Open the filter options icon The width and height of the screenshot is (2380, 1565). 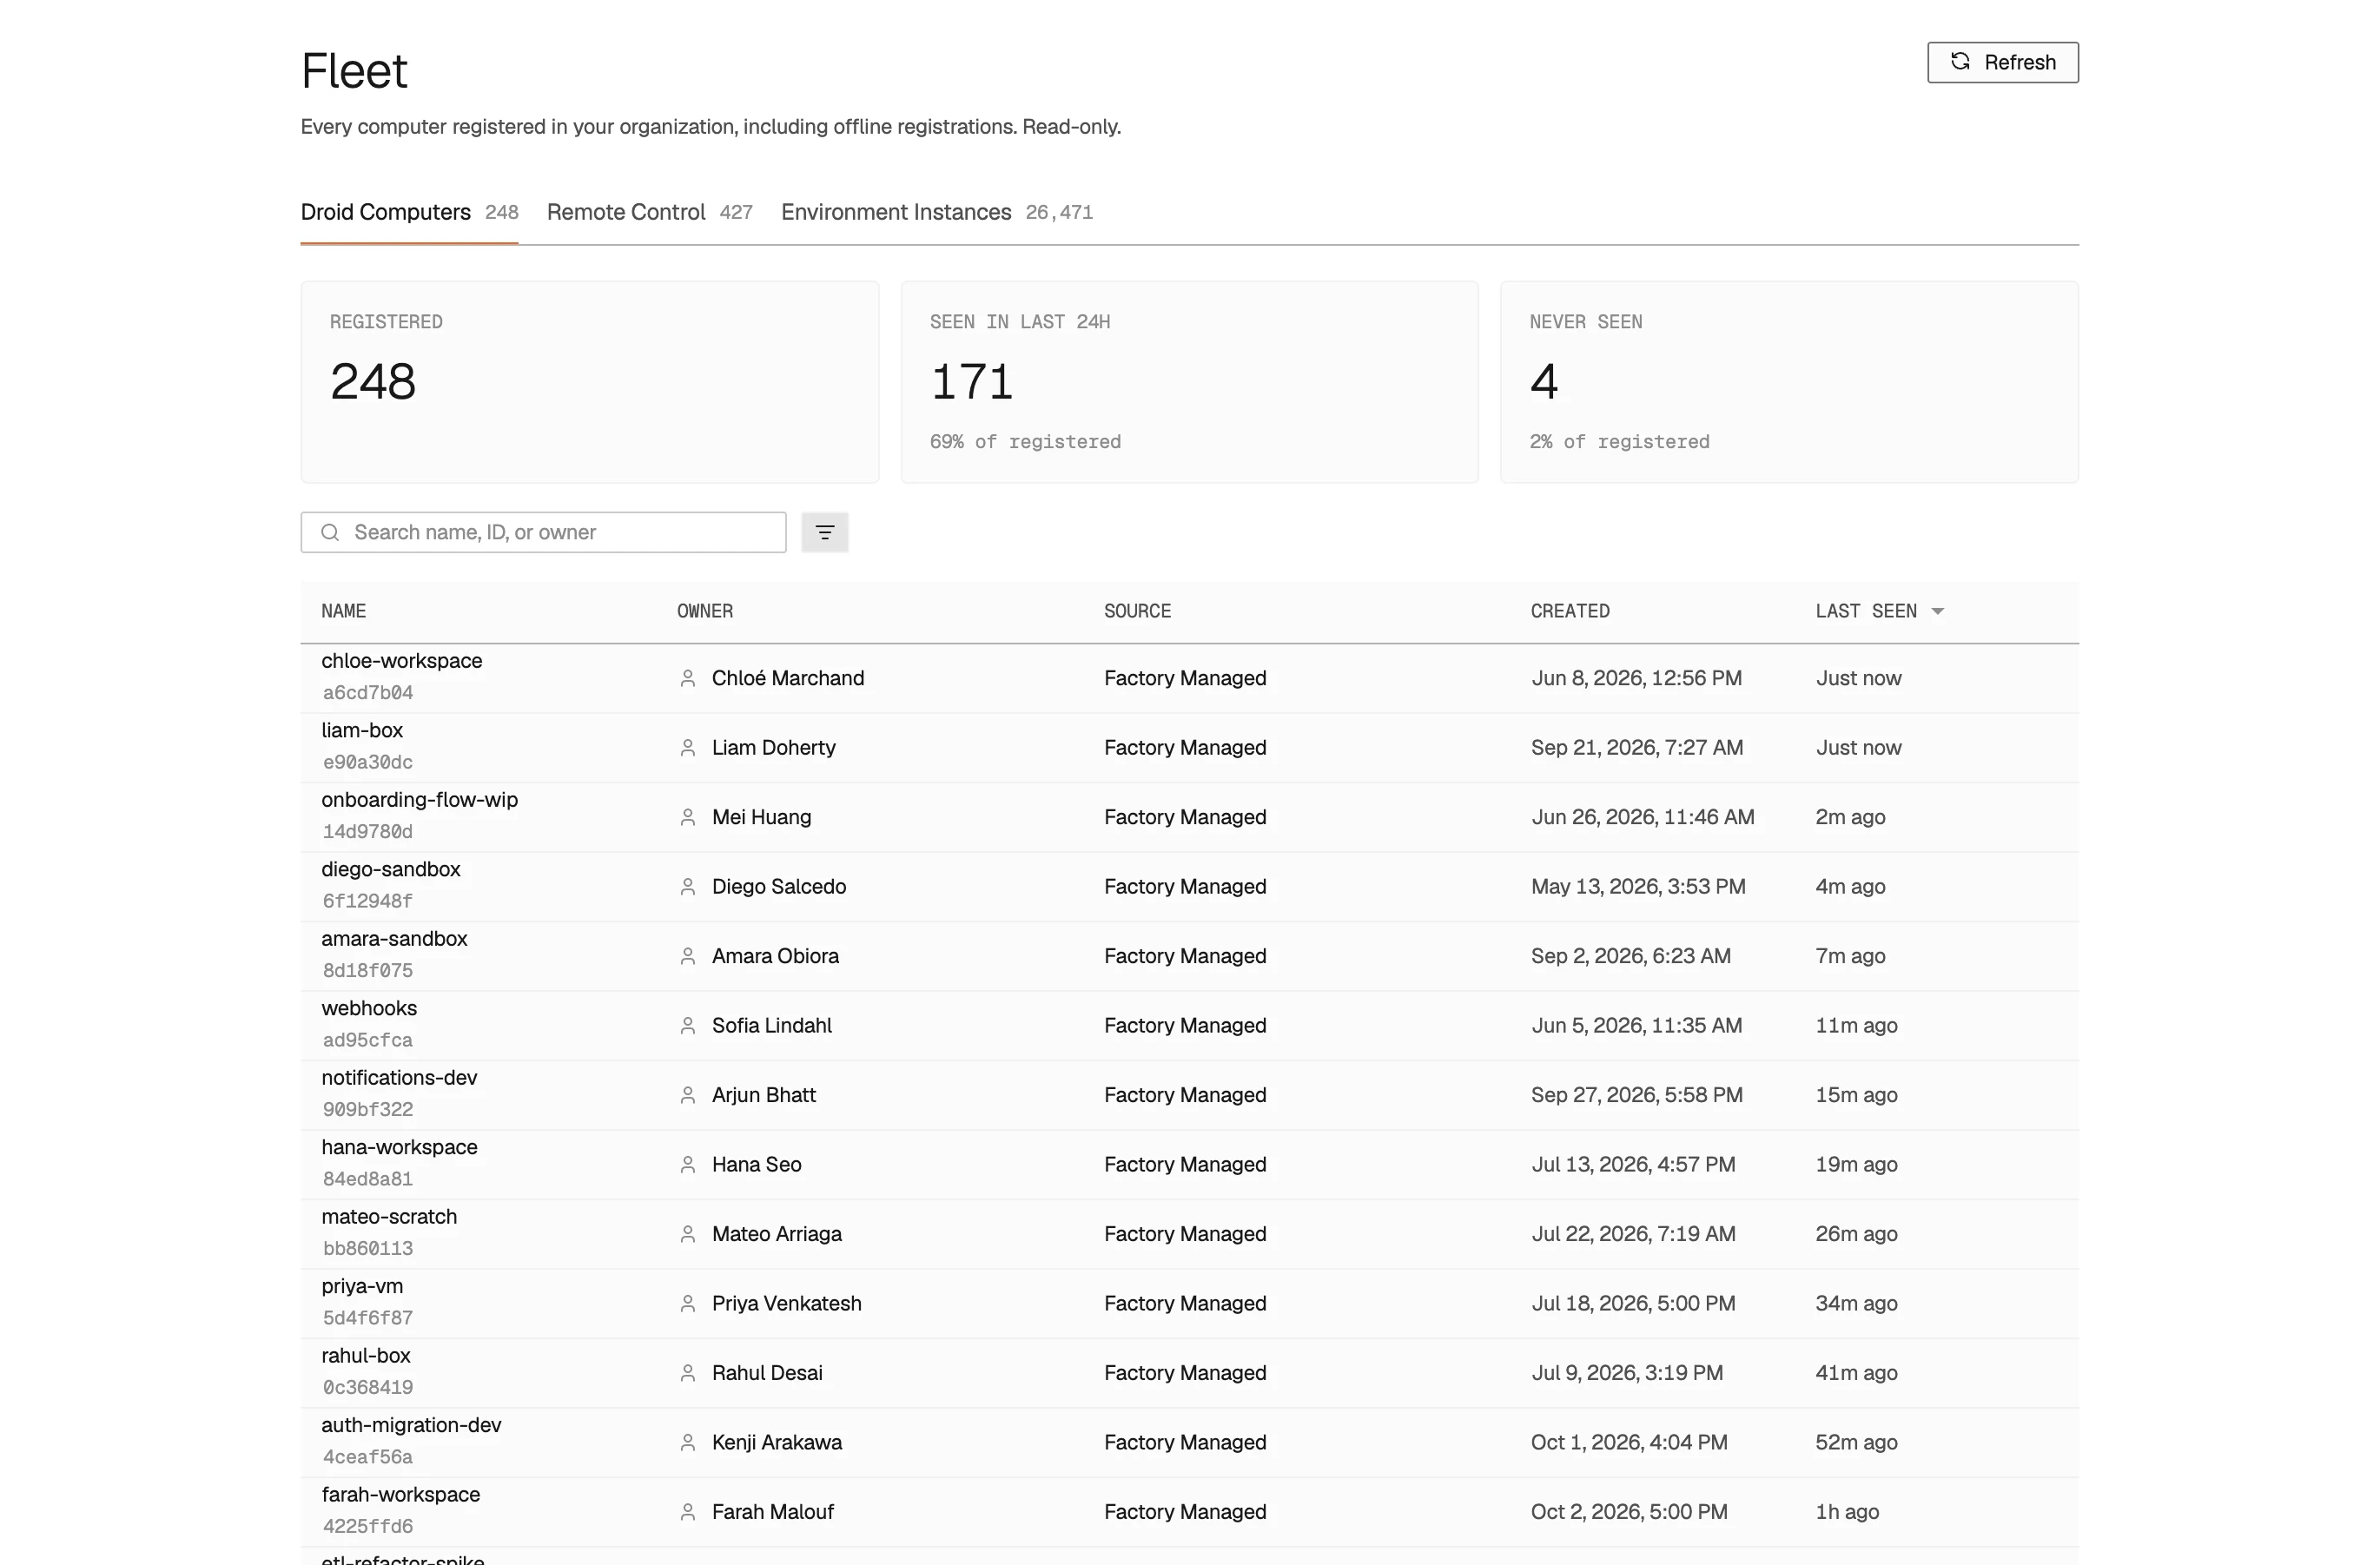(824, 532)
